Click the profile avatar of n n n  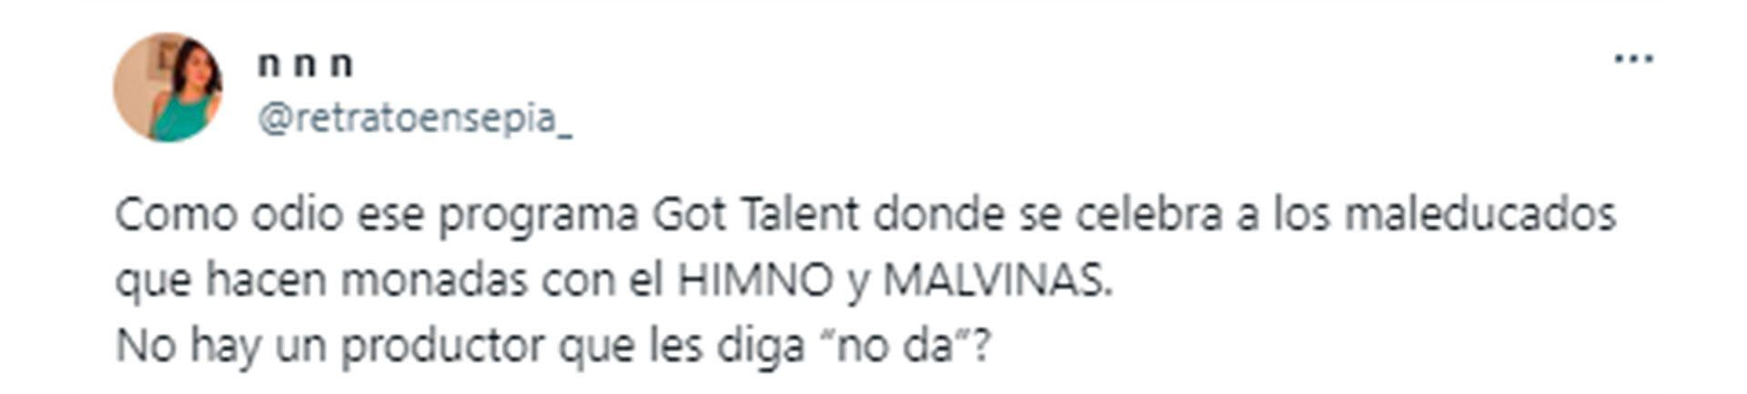(x=167, y=87)
